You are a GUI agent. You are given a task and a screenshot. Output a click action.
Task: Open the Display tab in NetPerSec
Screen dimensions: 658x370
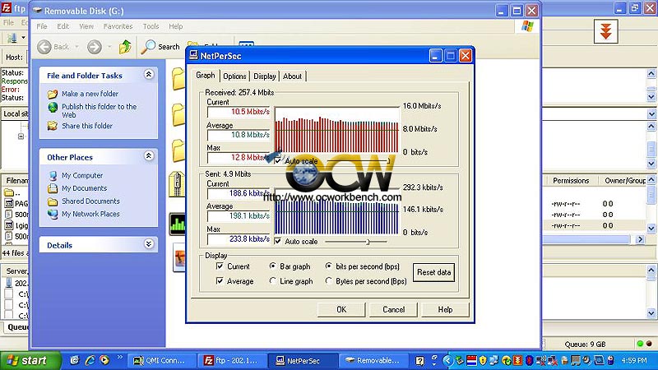point(265,76)
